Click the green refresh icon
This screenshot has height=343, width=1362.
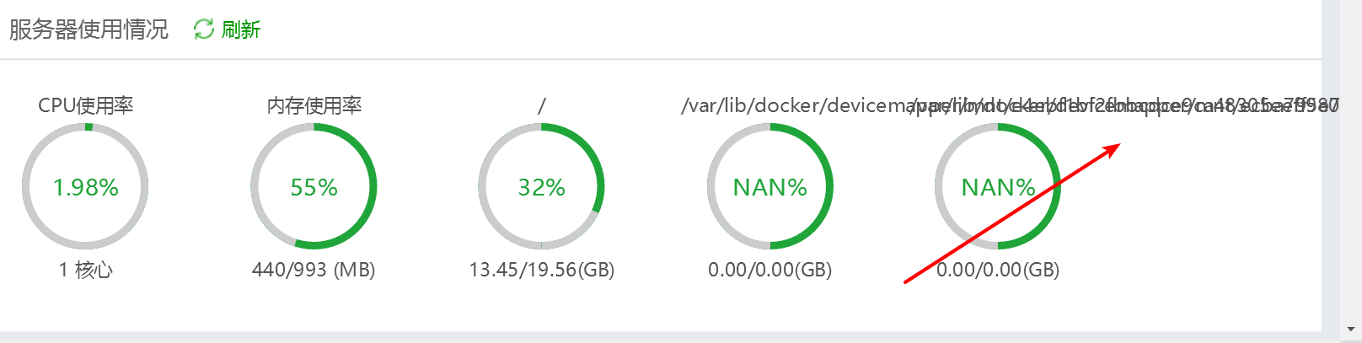click(204, 29)
